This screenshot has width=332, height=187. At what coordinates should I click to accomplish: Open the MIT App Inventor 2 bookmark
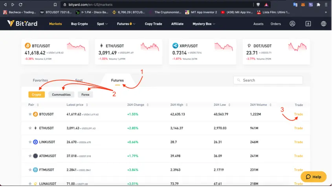(x=201, y=12)
